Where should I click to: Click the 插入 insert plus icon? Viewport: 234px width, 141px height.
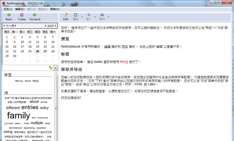coord(89,15)
